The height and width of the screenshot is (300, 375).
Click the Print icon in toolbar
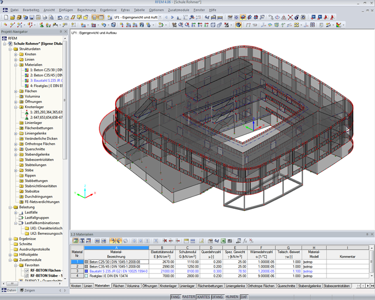tap(45, 17)
